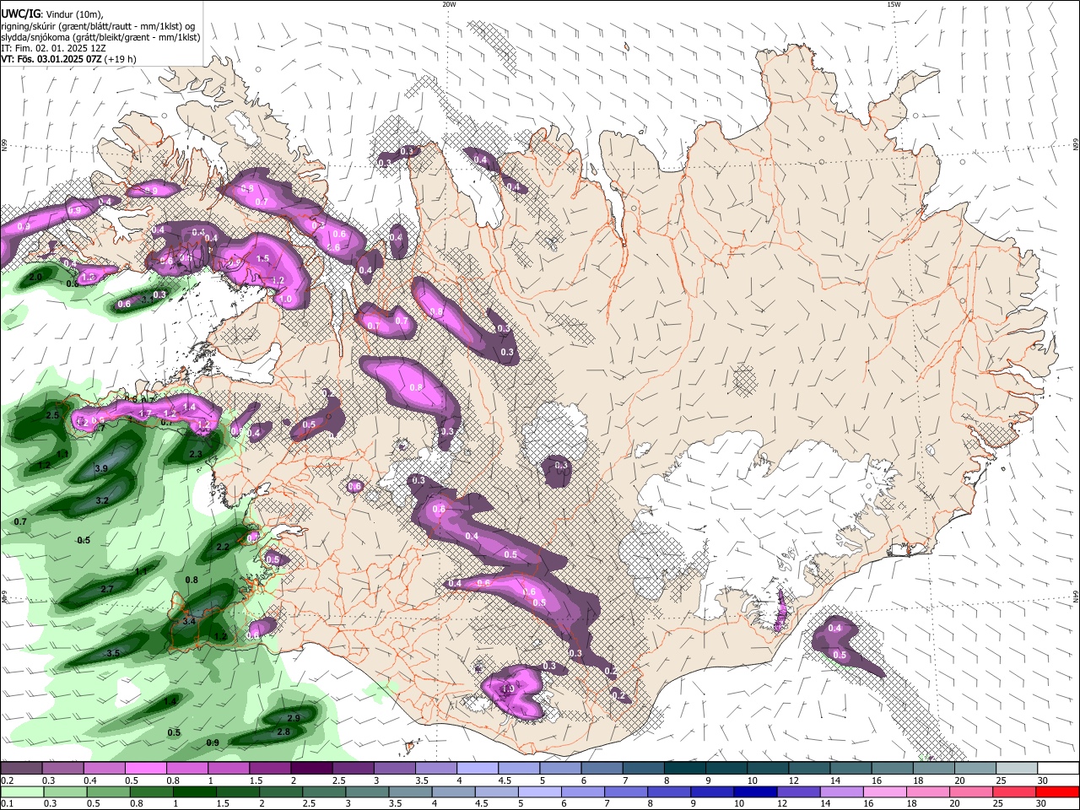Click the '3.4' rain value on the map
1080x810 pixels.
click(189, 621)
